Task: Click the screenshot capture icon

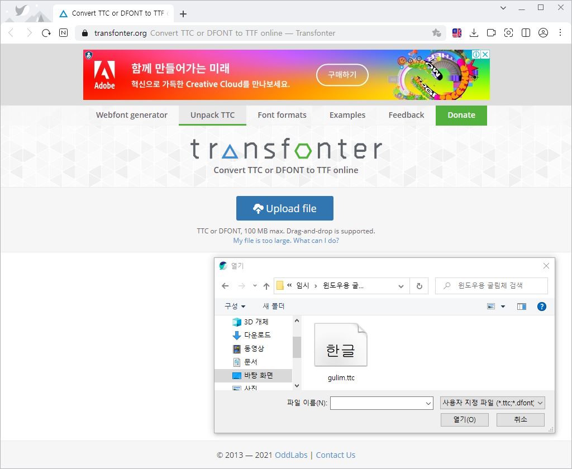Action: tap(508, 33)
